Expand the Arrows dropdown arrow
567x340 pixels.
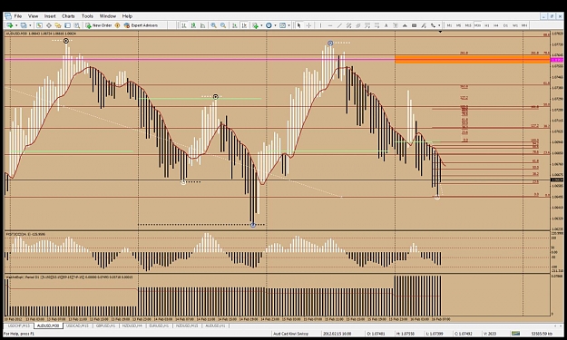[439, 25]
